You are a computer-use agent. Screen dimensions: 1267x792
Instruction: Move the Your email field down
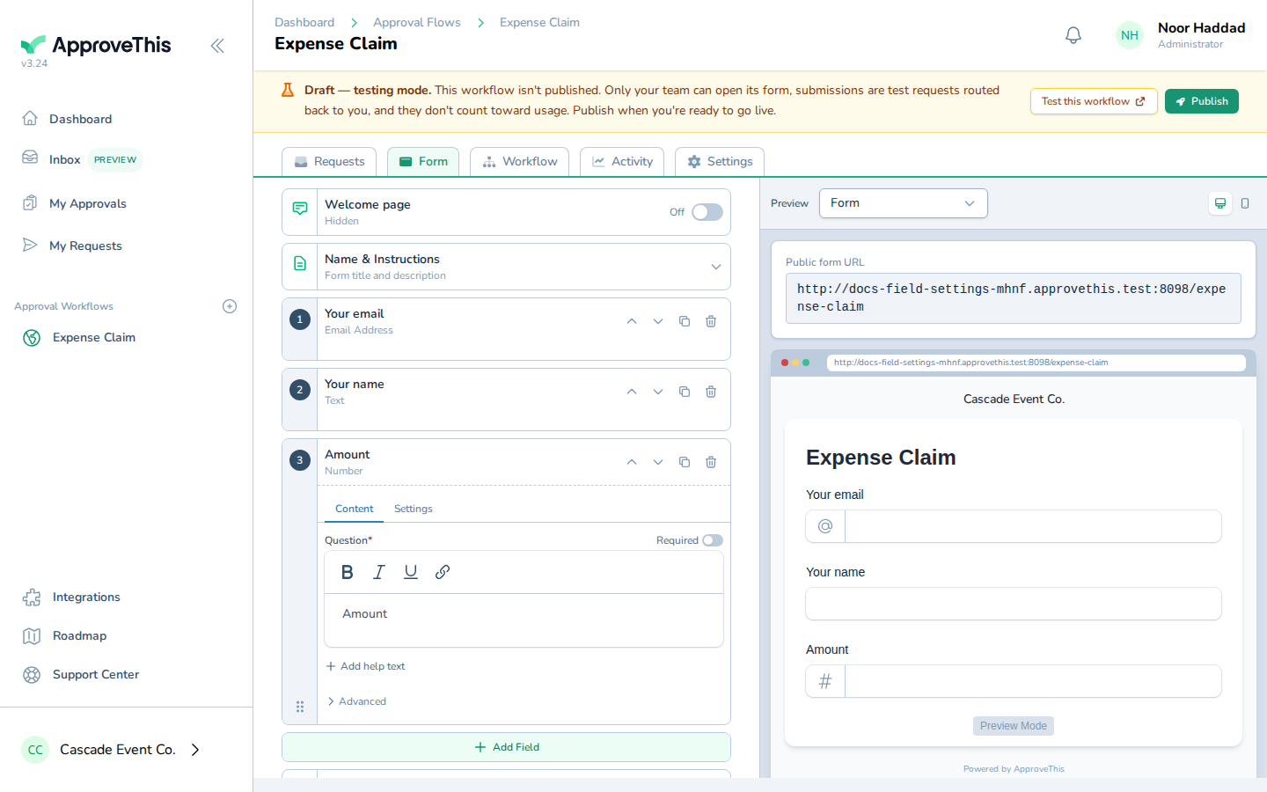658,321
